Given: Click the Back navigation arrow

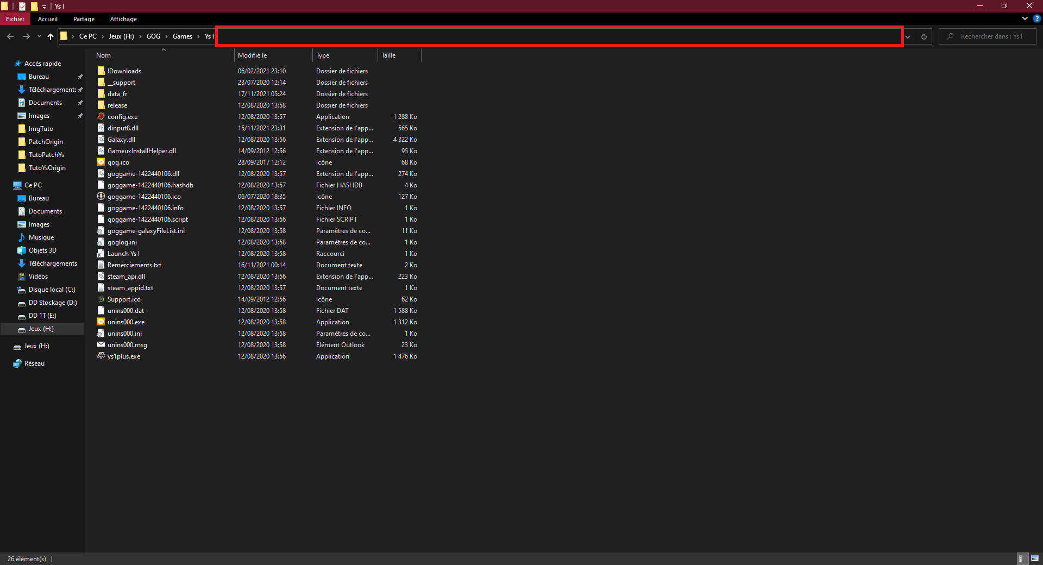Looking at the screenshot, I should coord(10,36).
